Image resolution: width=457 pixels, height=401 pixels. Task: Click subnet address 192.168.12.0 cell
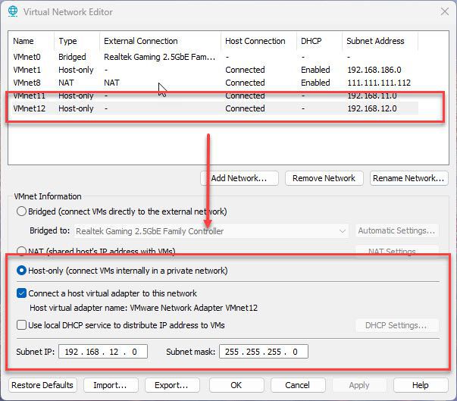[x=372, y=108]
